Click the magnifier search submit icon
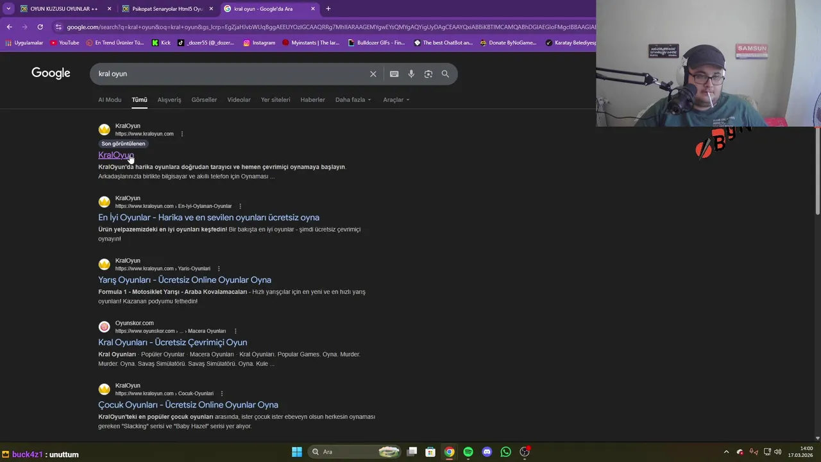Image resolution: width=821 pixels, height=462 pixels. pyautogui.click(x=445, y=74)
